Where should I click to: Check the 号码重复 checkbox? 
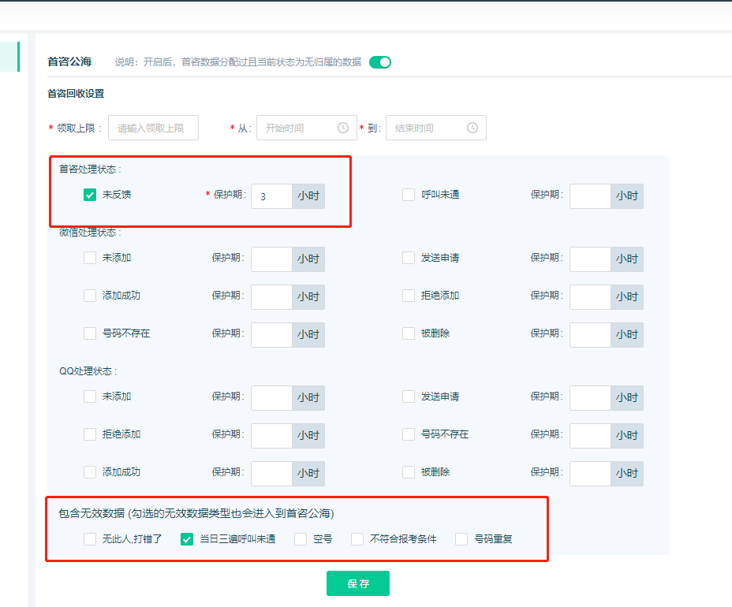(461, 539)
